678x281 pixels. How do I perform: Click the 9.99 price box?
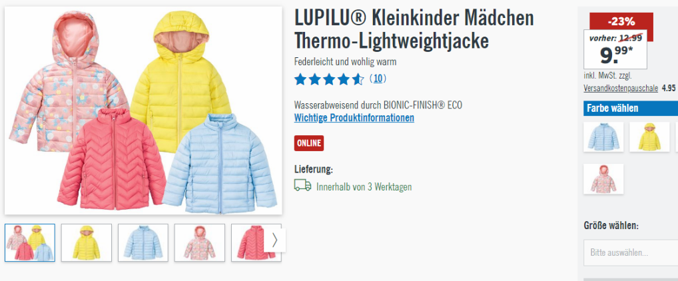coord(615,49)
